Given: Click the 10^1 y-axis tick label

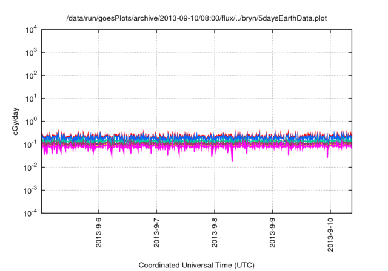Looking at the screenshot, I should point(32,99).
